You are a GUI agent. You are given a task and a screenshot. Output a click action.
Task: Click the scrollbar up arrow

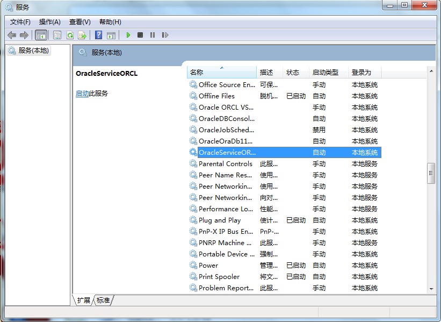point(431,71)
